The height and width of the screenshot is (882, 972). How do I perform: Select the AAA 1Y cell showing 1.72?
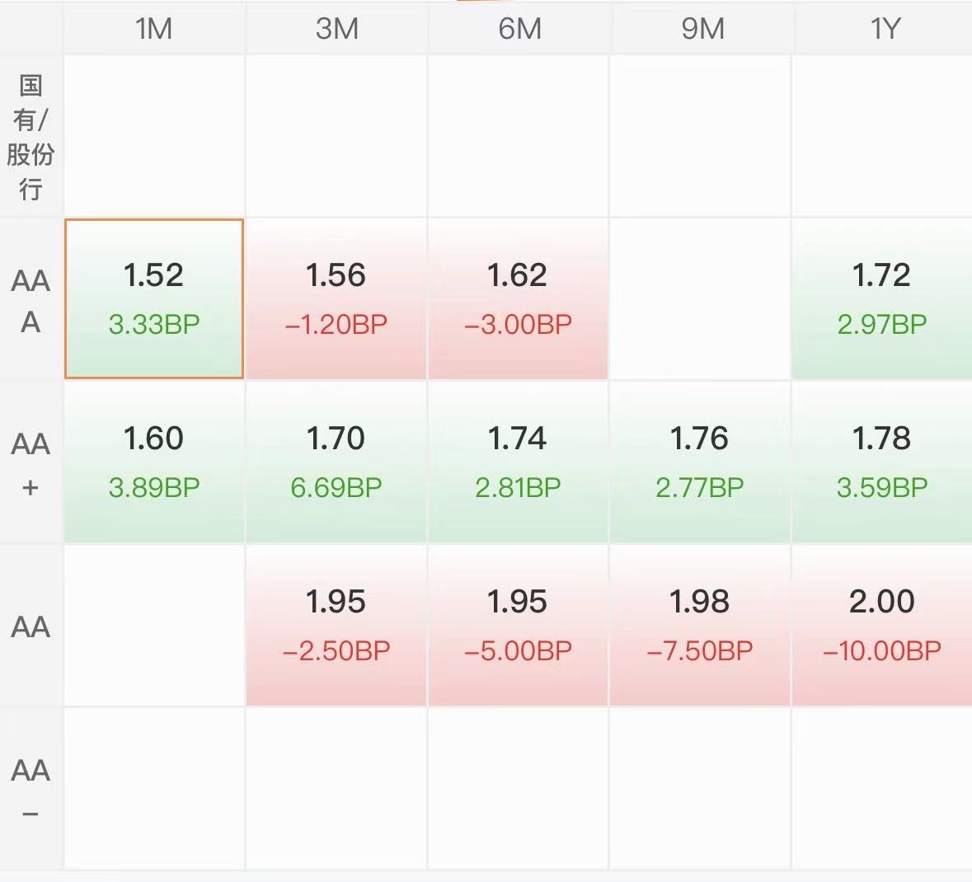click(x=881, y=298)
